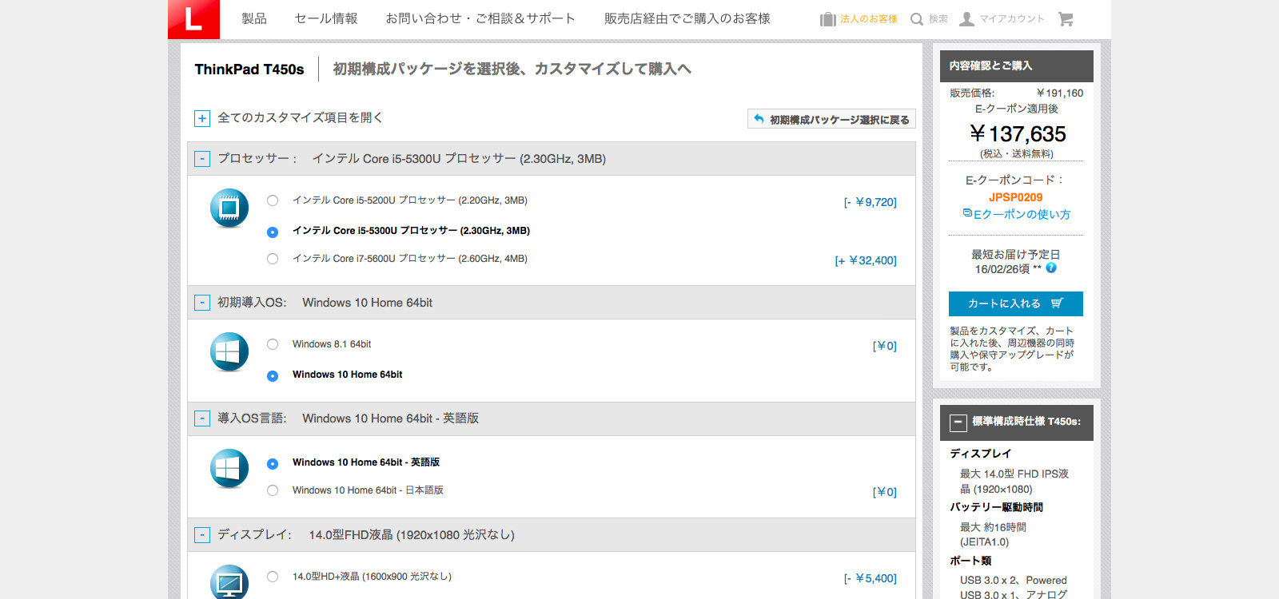Click the +¥32,400 price difference
The image size is (1279, 599).
tap(866, 260)
